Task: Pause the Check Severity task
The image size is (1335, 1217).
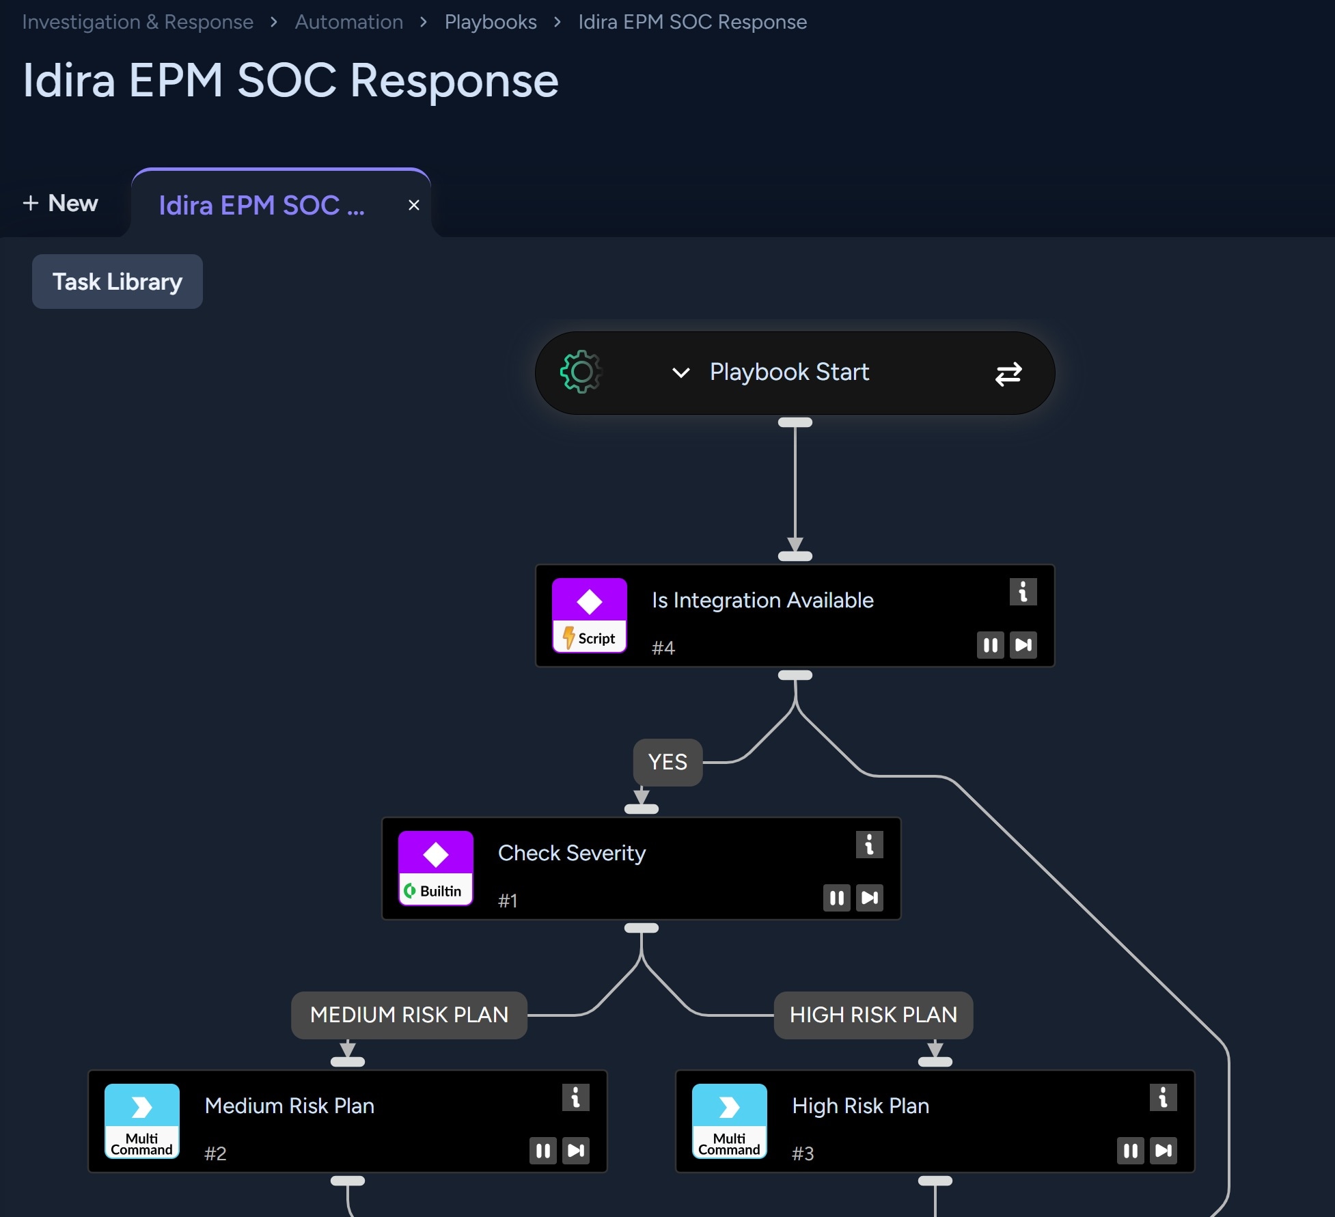Action: 836,898
